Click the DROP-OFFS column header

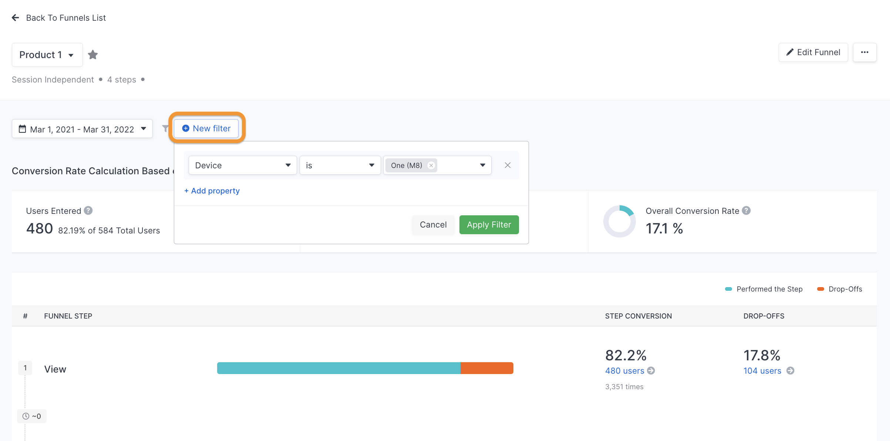click(x=764, y=316)
